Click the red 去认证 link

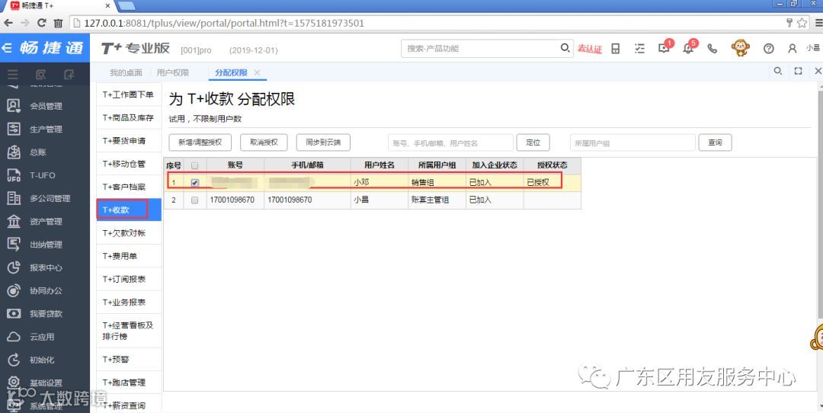[590, 49]
